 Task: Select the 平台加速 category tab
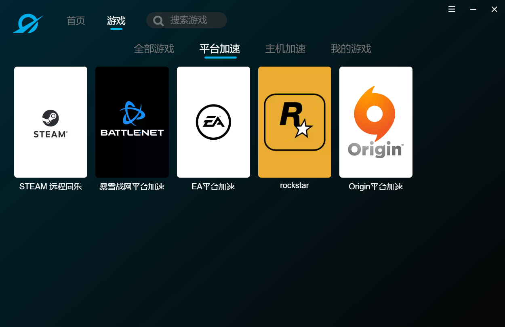point(220,49)
